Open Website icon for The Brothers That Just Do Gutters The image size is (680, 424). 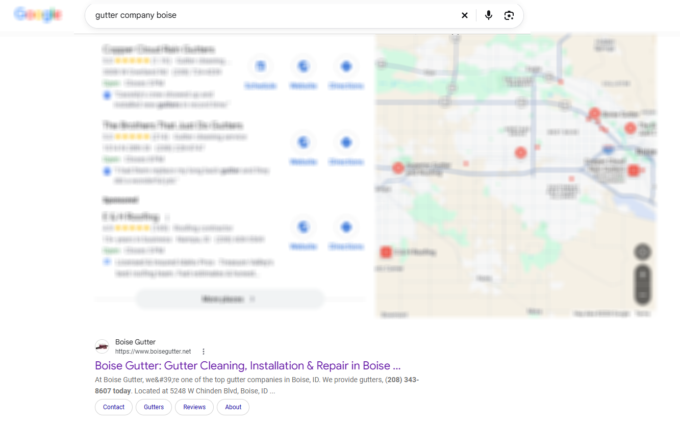[x=304, y=142]
